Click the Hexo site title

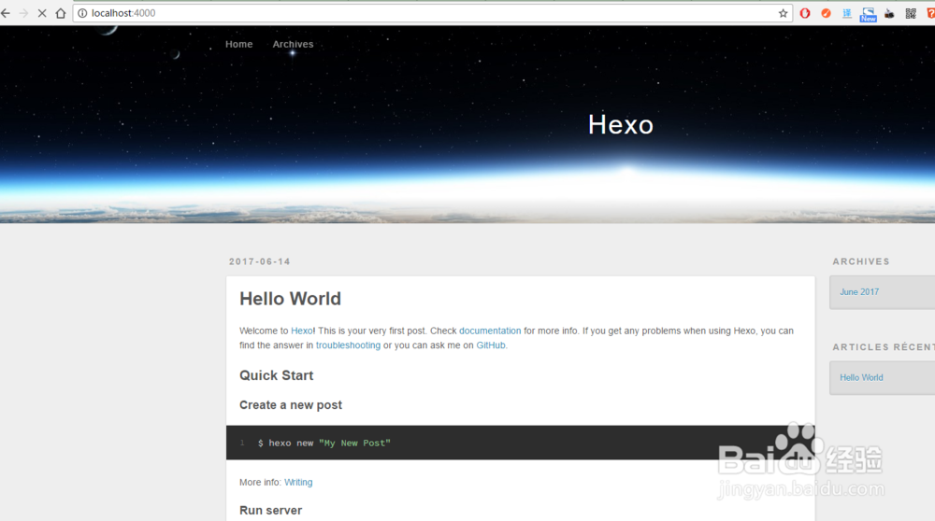[621, 124]
